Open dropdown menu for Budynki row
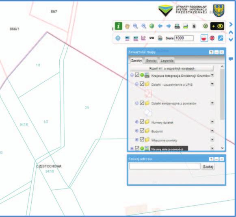This screenshot has height=217, width=236. click(x=212, y=130)
